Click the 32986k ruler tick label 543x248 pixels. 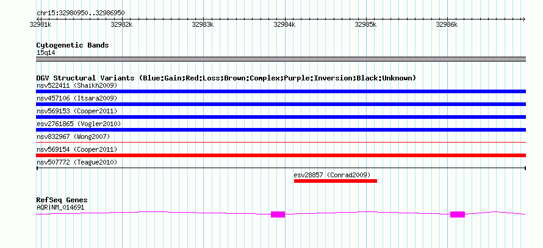447,24
